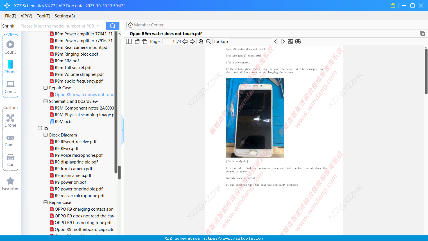Open R9 Voice microphone.pdf

point(76,155)
